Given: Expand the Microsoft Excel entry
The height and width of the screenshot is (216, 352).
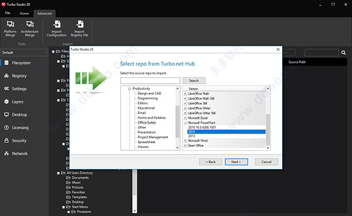Looking at the screenshot, I should click(x=185, y=118).
